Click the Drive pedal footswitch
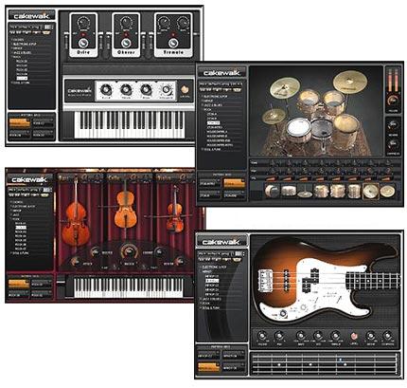Screen dimensions: 407x388 (x=83, y=43)
